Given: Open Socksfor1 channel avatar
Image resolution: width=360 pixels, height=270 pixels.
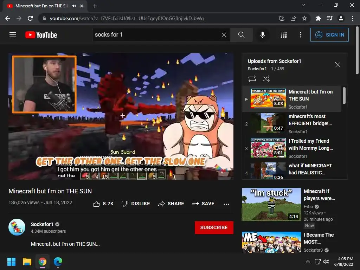Looking at the screenshot, I should [x=17, y=227].
